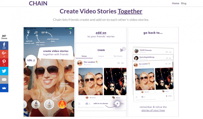Image resolution: width=203 pixels, height=119 pixels.
Task: Click the crown icon in share bar
Action: point(4,88)
